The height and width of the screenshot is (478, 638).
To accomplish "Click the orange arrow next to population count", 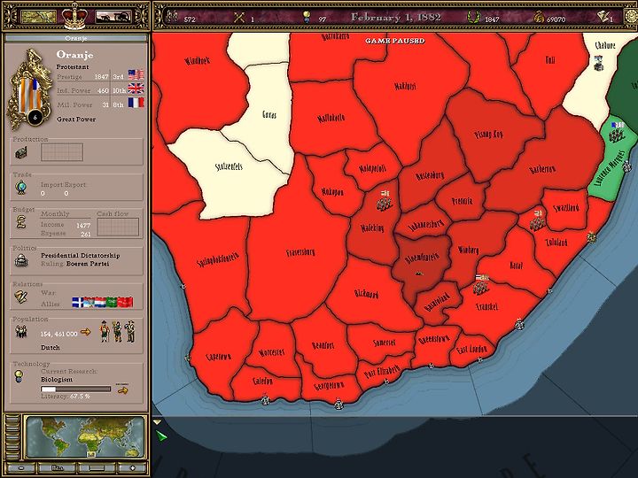I will [x=85, y=332].
